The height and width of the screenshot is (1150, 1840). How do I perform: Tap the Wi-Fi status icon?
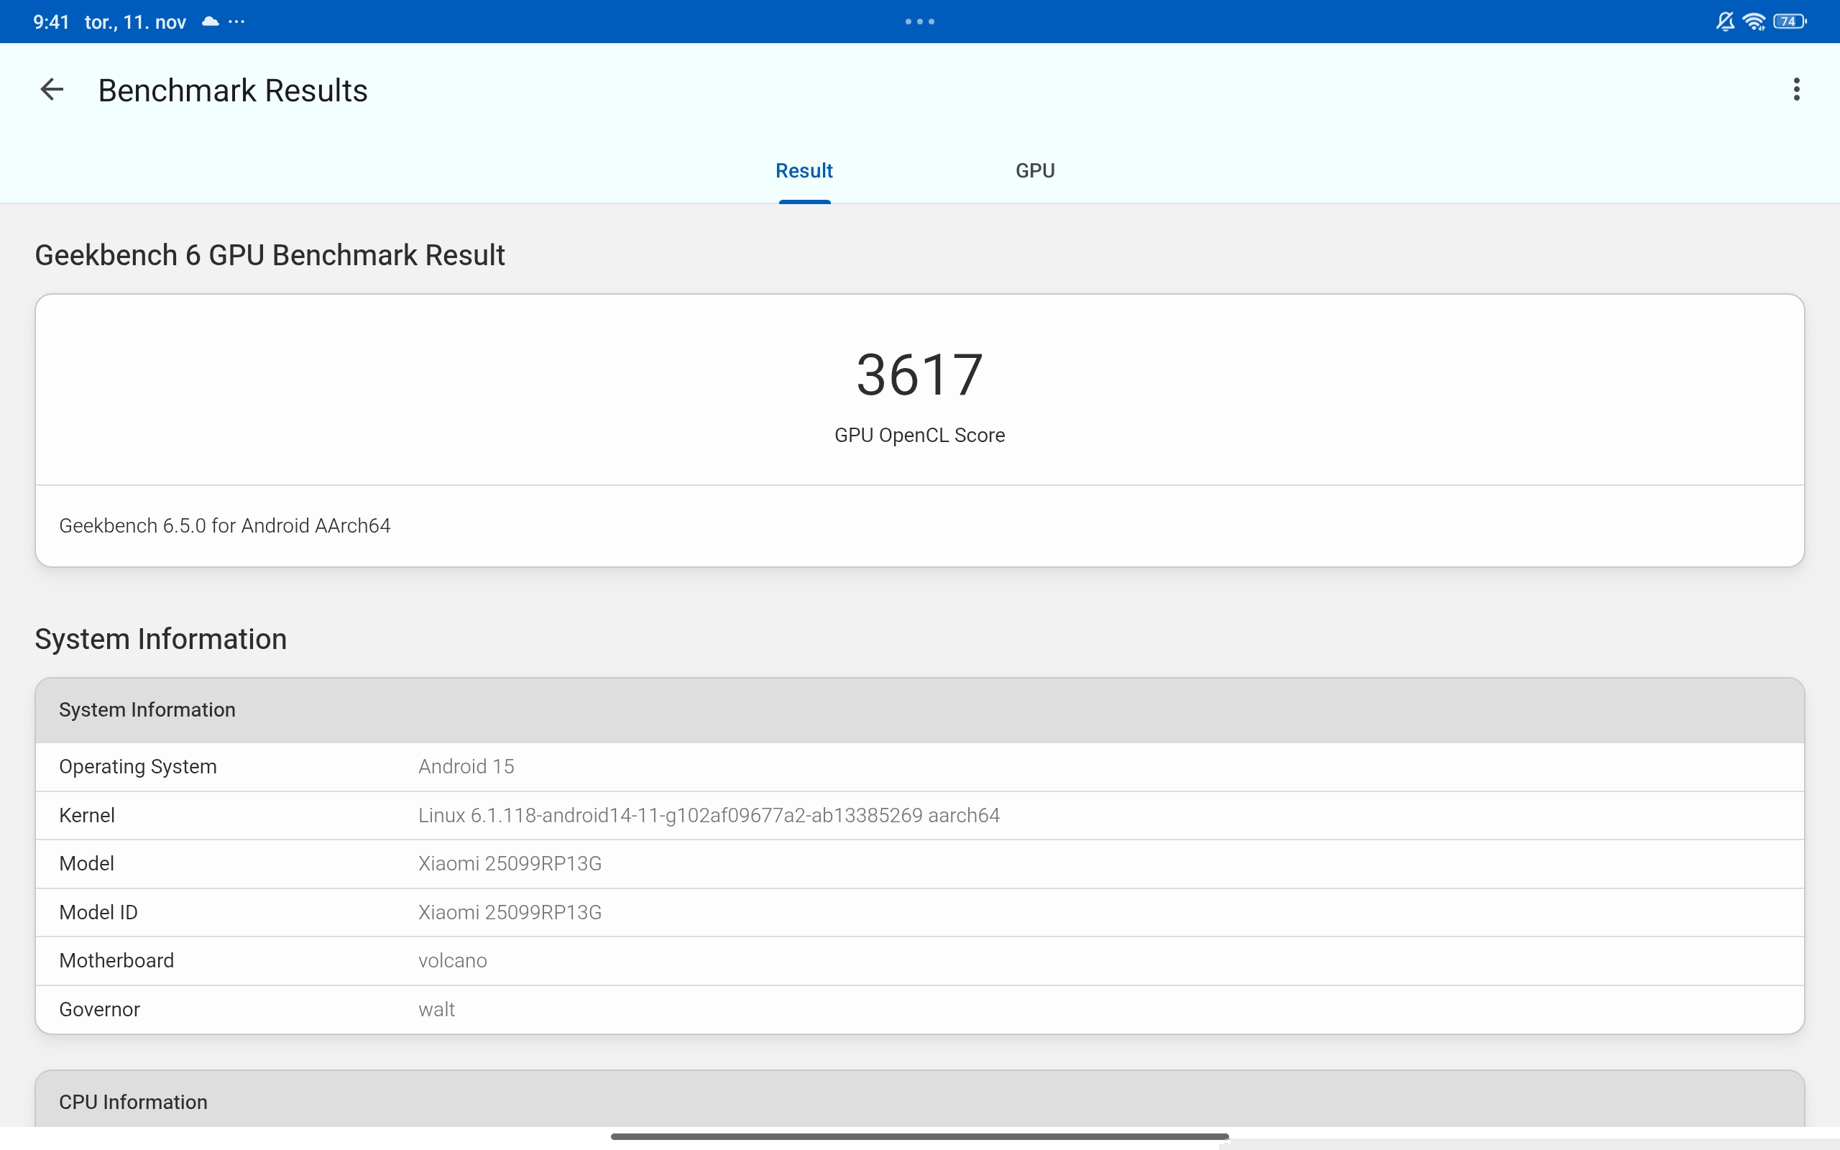(1754, 22)
